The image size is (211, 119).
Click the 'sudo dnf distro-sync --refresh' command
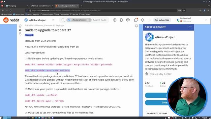[44, 101]
